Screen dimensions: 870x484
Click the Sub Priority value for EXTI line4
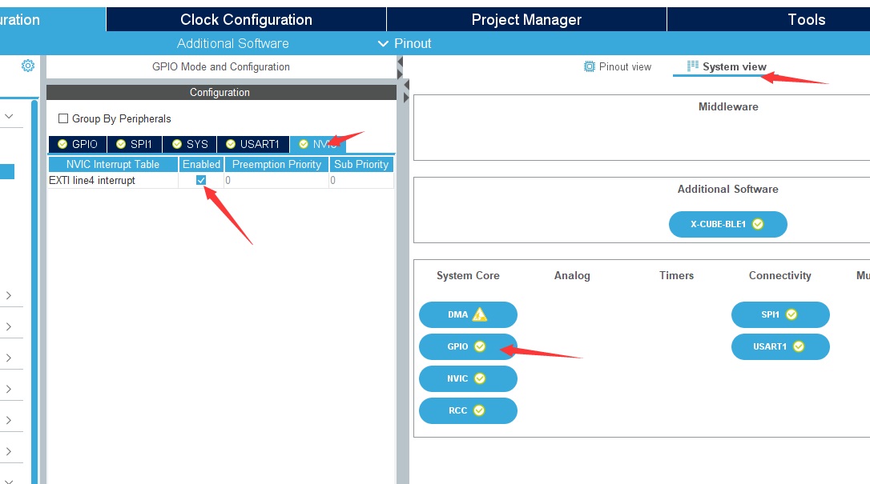tap(361, 181)
